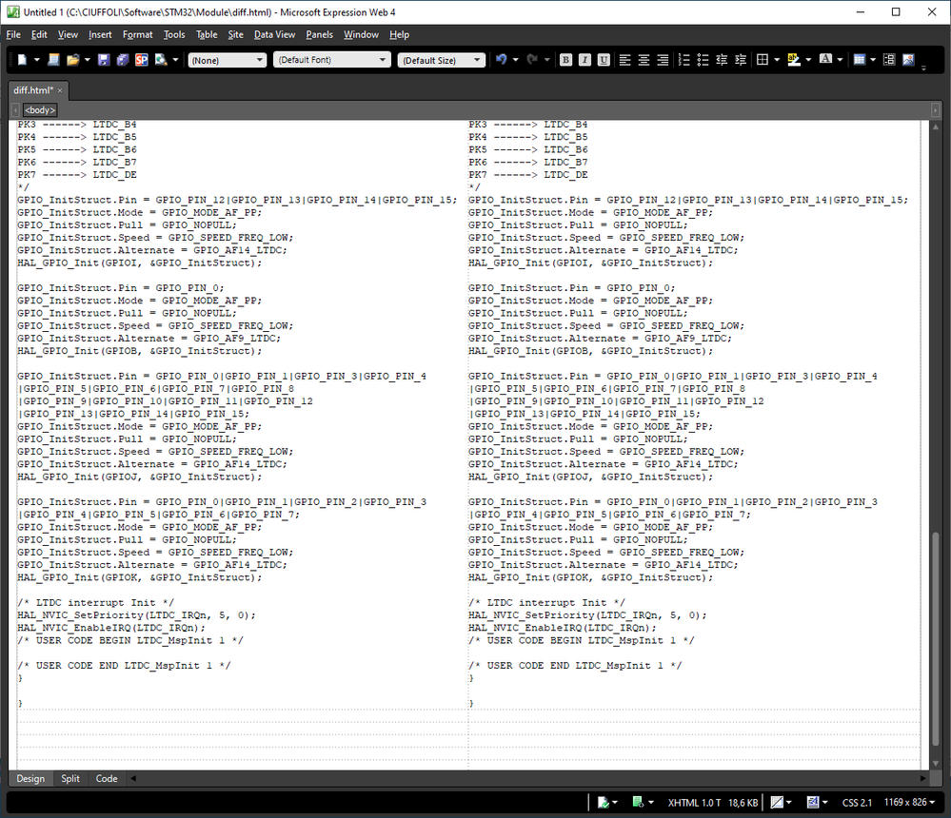Click the Decrease Indent icon
The width and height of the screenshot is (951, 818).
(x=722, y=60)
